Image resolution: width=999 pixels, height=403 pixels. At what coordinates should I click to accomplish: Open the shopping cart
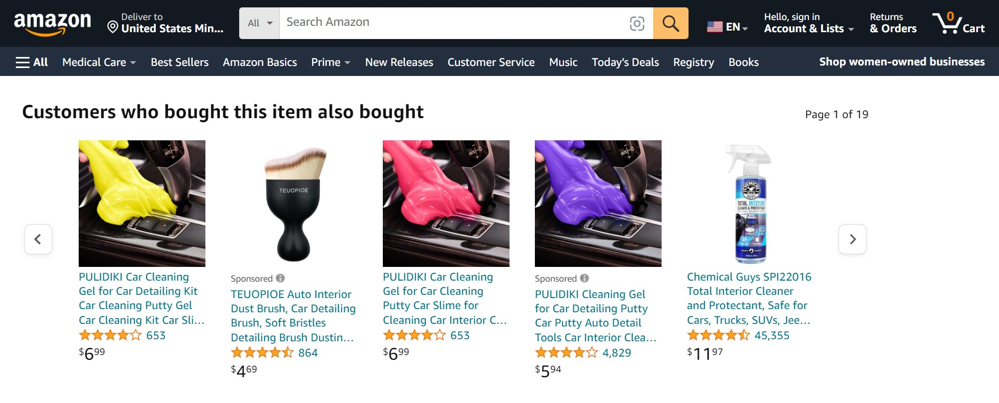coord(958,23)
